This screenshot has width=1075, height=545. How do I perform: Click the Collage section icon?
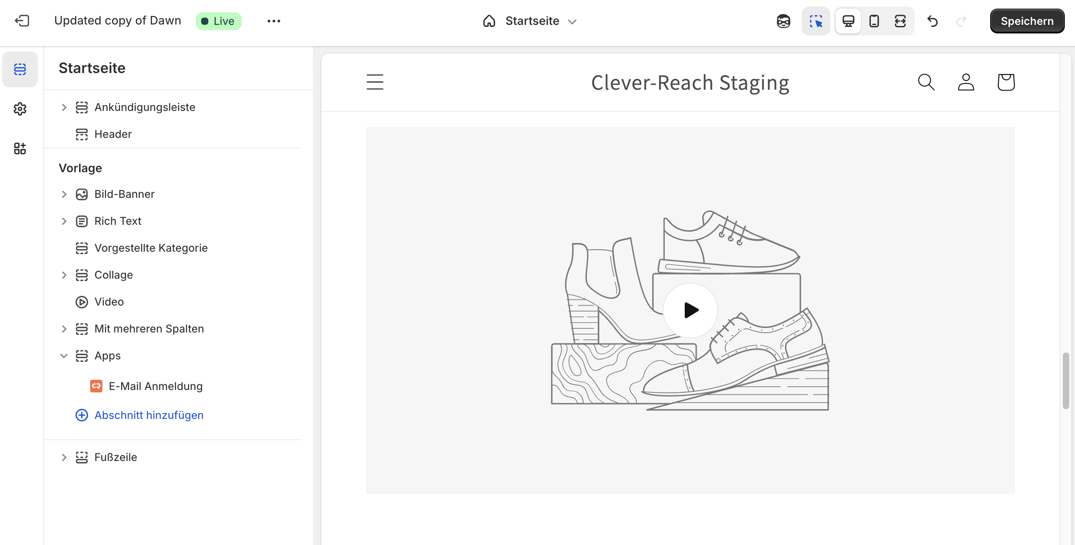click(82, 275)
